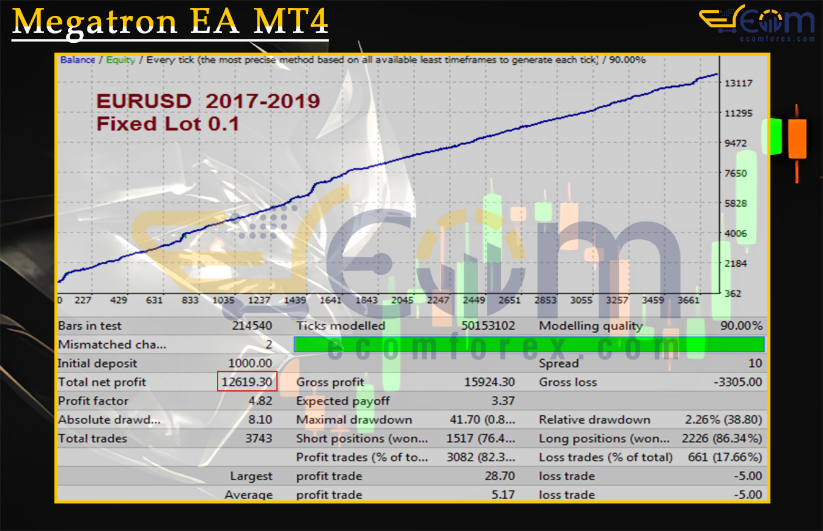Select the Gross profit value 15924.30
Viewport: 823px width, 531px height.
(x=489, y=382)
